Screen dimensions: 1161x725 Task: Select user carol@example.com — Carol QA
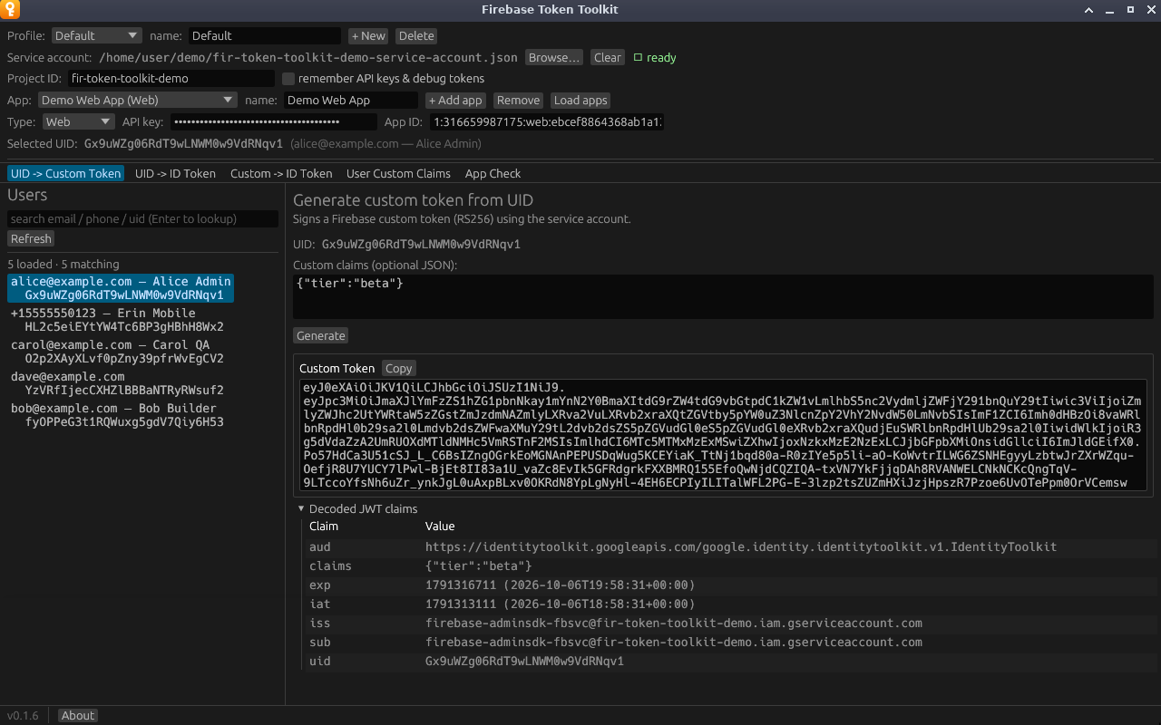tap(117, 352)
